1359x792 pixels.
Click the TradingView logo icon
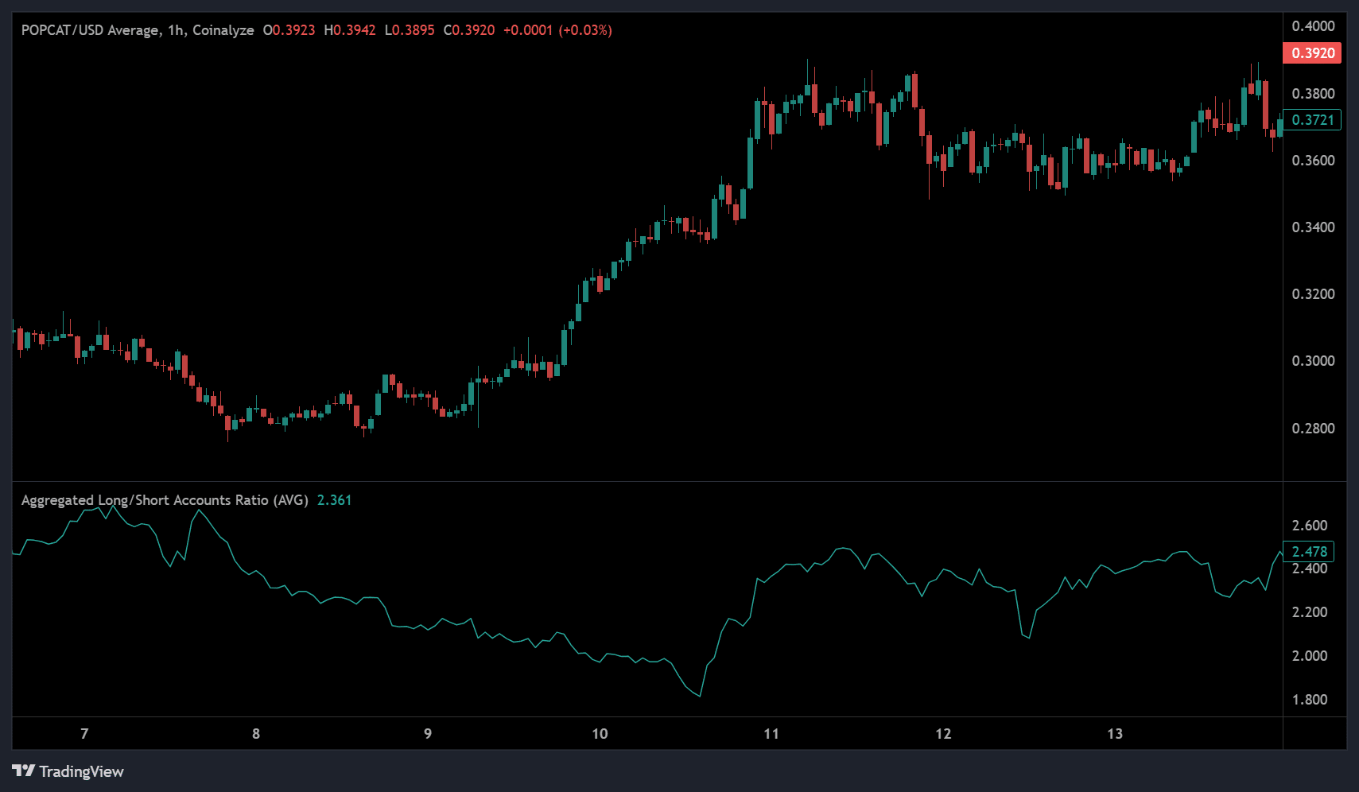[x=24, y=771]
